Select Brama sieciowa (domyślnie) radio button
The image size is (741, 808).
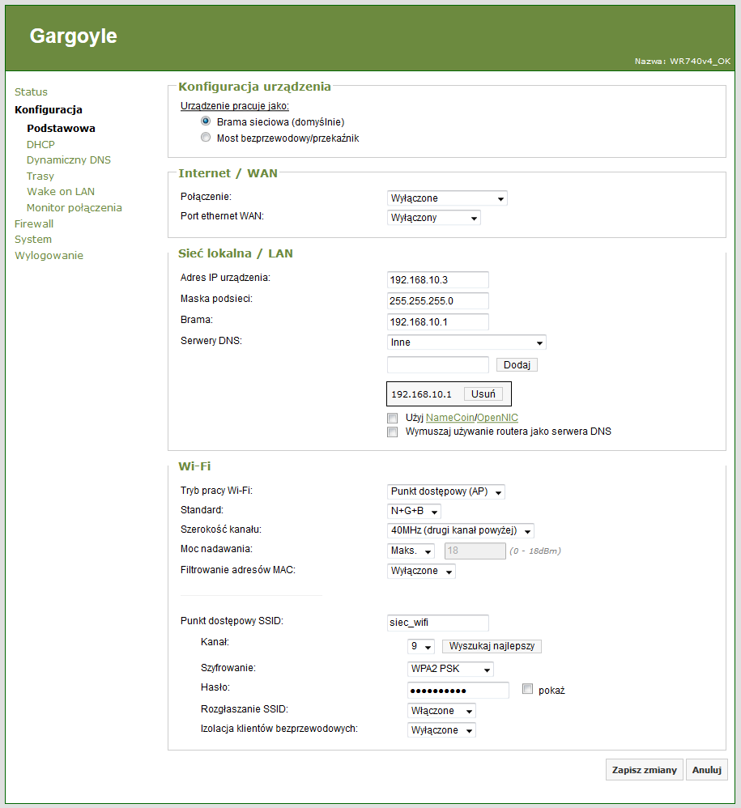206,121
